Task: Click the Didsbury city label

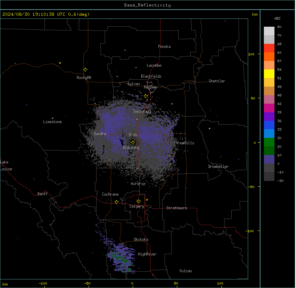Action: pos(131,147)
